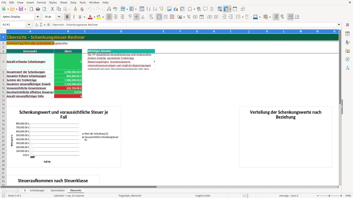Open the font size dropdown
Viewport: 353px width, 198px height.
coord(59,17)
